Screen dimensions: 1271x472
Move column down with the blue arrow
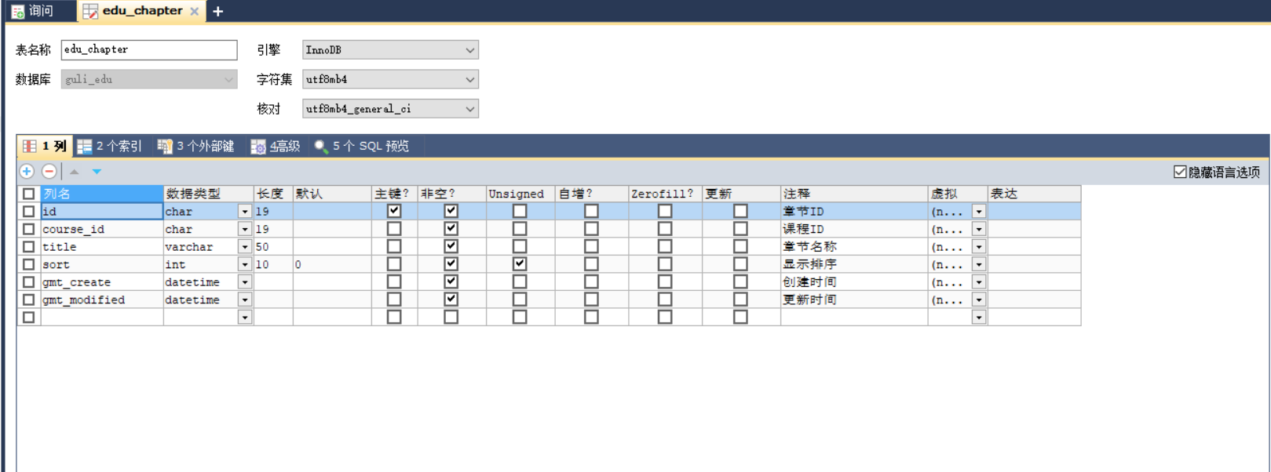(x=97, y=172)
